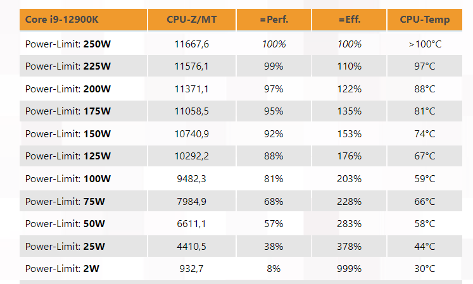Image resolution: width=473 pixels, height=284 pixels.
Task: Select the Power-Limit 100W row label
Action: [x=68, y=179]
